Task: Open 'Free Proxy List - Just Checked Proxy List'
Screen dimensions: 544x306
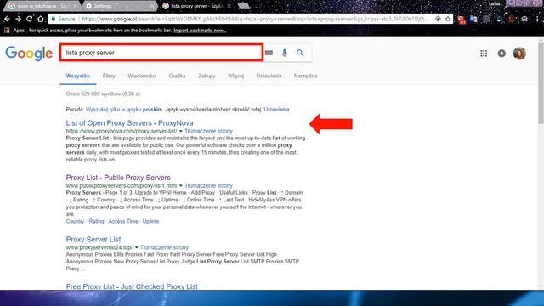Action: [132, 286]
